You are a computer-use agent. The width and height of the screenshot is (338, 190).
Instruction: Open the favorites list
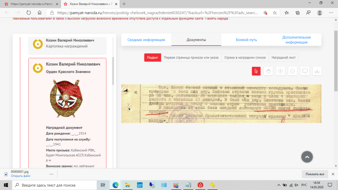[x=286, y=13]
